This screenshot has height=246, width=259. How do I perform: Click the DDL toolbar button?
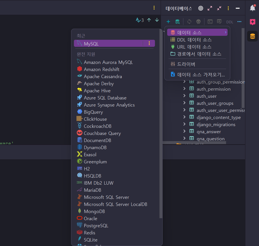[230, 22]
